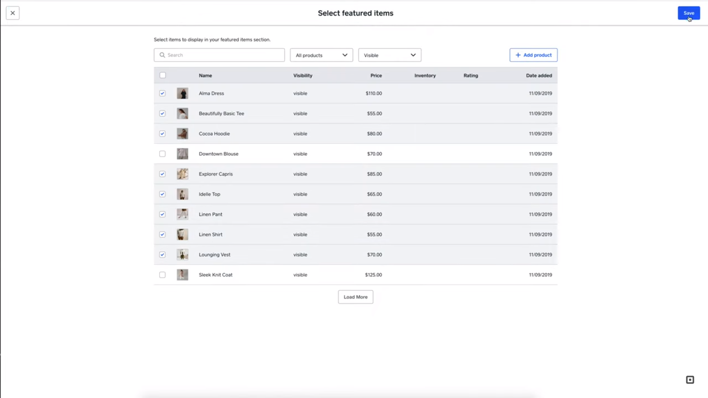Click the X close icon at top left
The width and height of the screenshot is (708, 398).
[x=13, y=13]
